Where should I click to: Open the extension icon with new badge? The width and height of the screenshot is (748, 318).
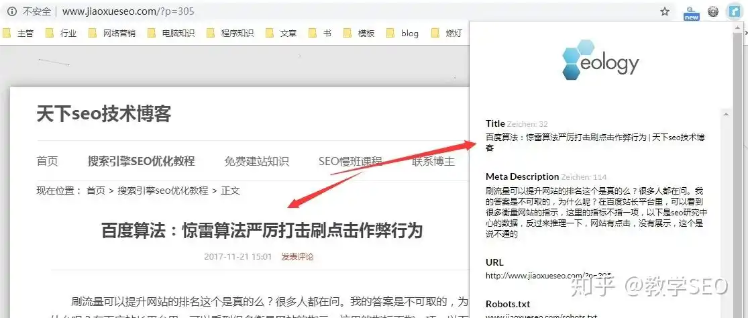click(691, 12)
